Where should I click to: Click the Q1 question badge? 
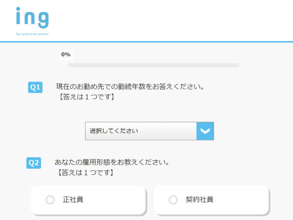click(x=35, y=87)
